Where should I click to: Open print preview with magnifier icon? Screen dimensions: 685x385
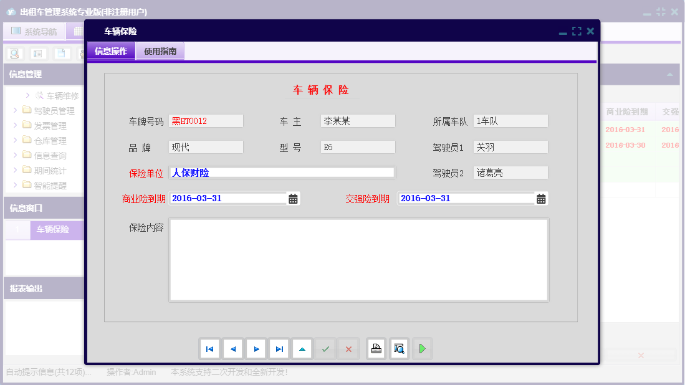[x=399, y=349]
